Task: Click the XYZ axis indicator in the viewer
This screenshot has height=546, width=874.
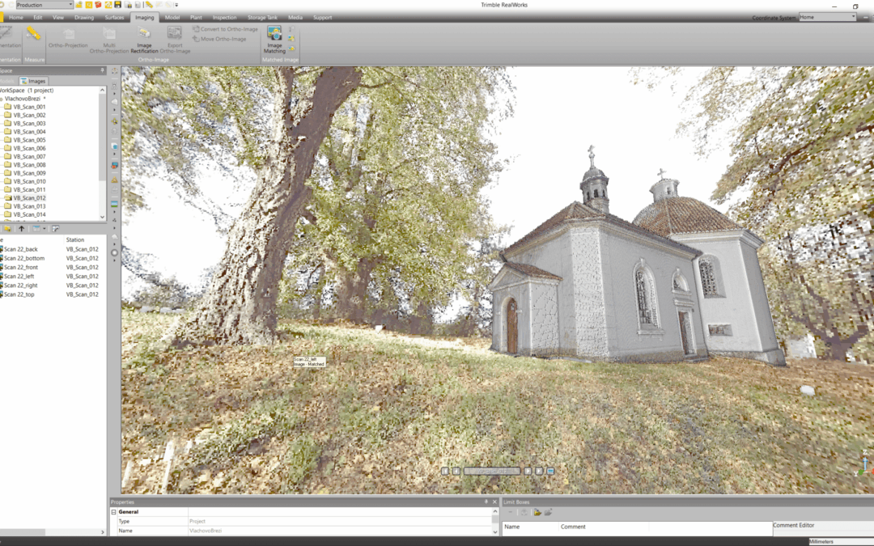Action: pyautogui.click(x=865, y=464)
